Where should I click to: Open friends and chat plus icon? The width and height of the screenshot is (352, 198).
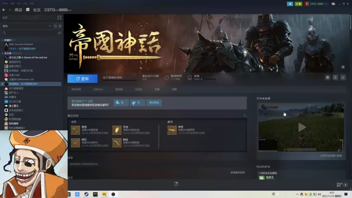click(x=345, y=185)
